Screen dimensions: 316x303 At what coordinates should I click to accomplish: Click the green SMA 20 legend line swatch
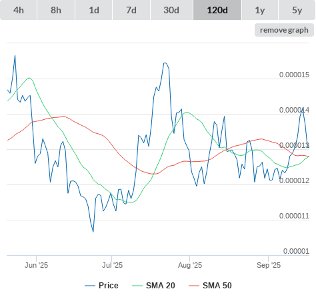coord(137,286)
